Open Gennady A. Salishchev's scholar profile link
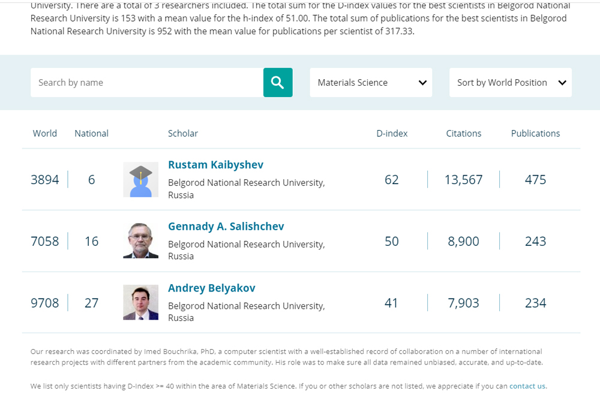Image resolution: width=600 pixels, height=400 pixels. (x=226, y=227)
